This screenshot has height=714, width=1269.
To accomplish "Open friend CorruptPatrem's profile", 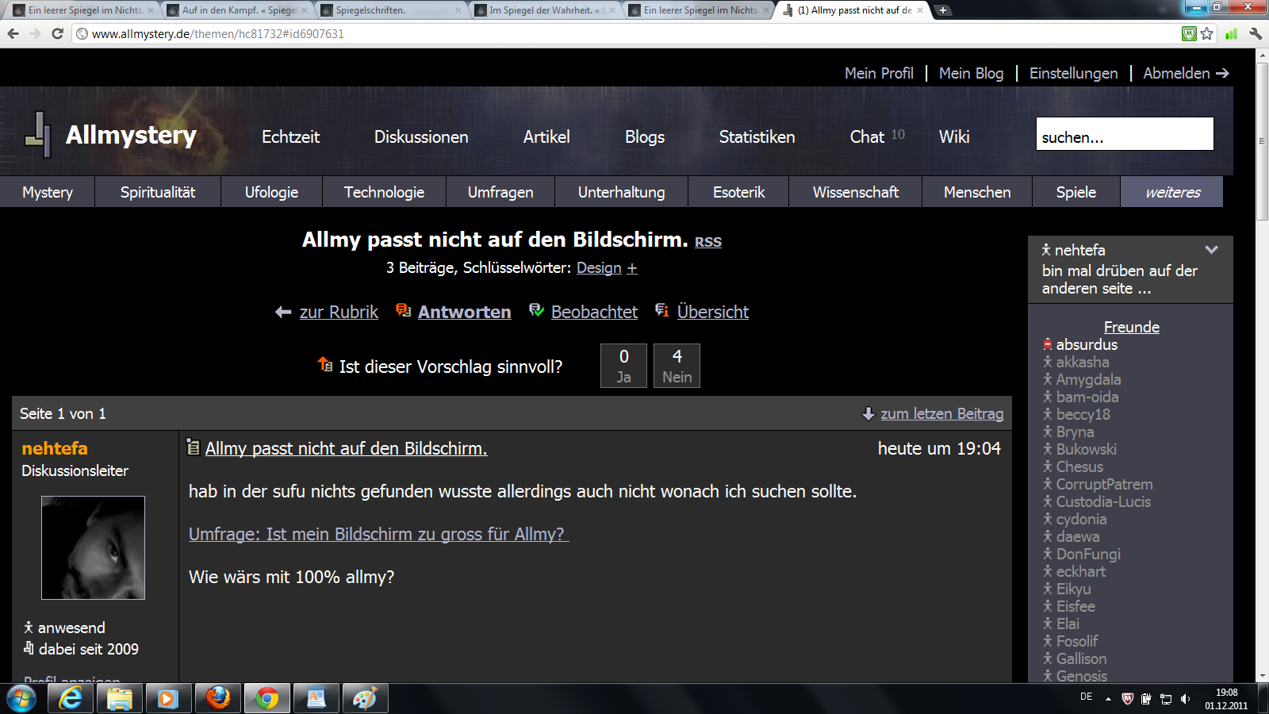I will pos(1104,484).
